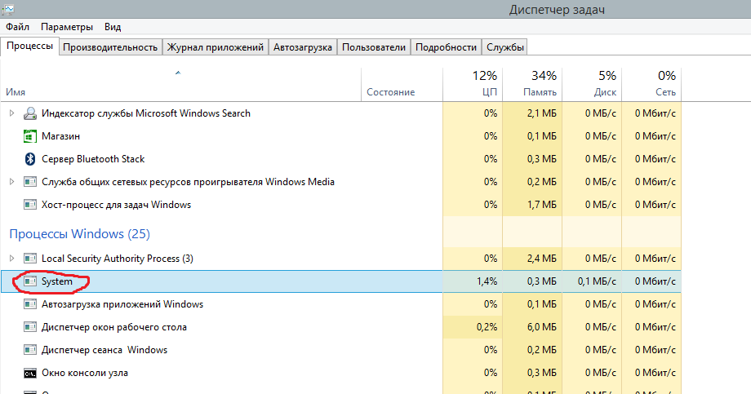
Task: Expand Local Security Authority Process group
Action: coord(12,259)
